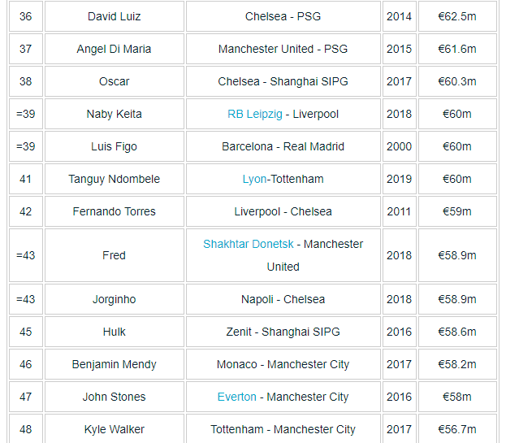Viewport: 506px width, 443px height.
Task: Click the Napoli - Chelsea transfer cell
Action: coord(283,299)
